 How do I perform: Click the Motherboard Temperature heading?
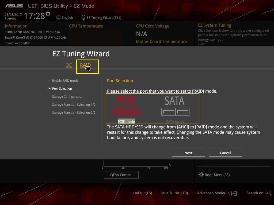[x=161, y=41]
